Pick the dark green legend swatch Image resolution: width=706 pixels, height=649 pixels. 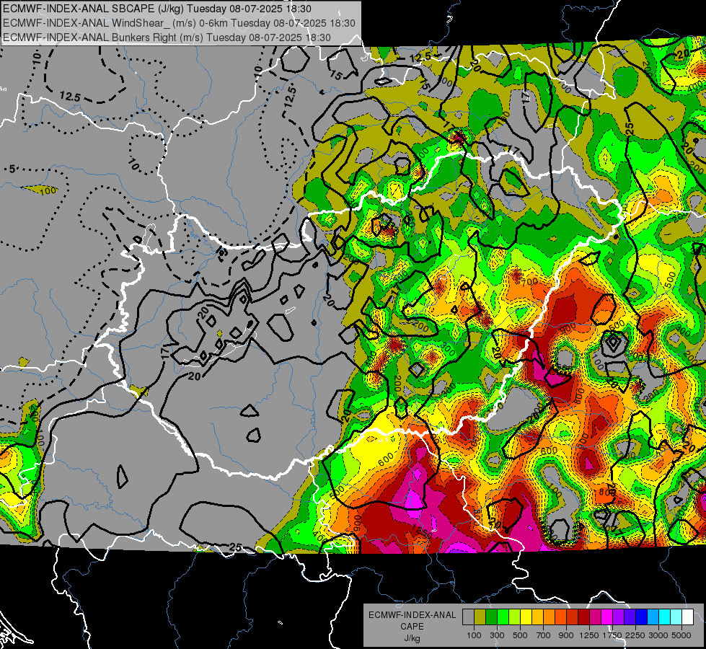(x=492, y=617)
